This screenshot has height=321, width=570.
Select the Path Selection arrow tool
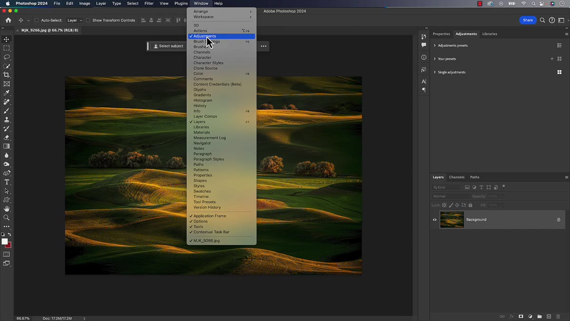(7, 191)
